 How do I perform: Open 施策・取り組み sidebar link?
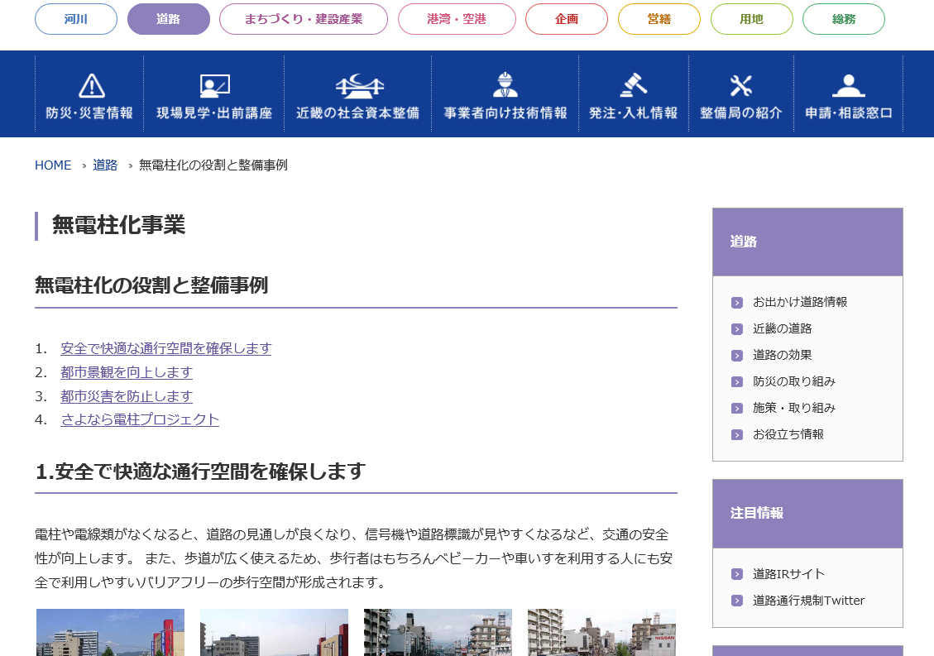tap(794, 408)
